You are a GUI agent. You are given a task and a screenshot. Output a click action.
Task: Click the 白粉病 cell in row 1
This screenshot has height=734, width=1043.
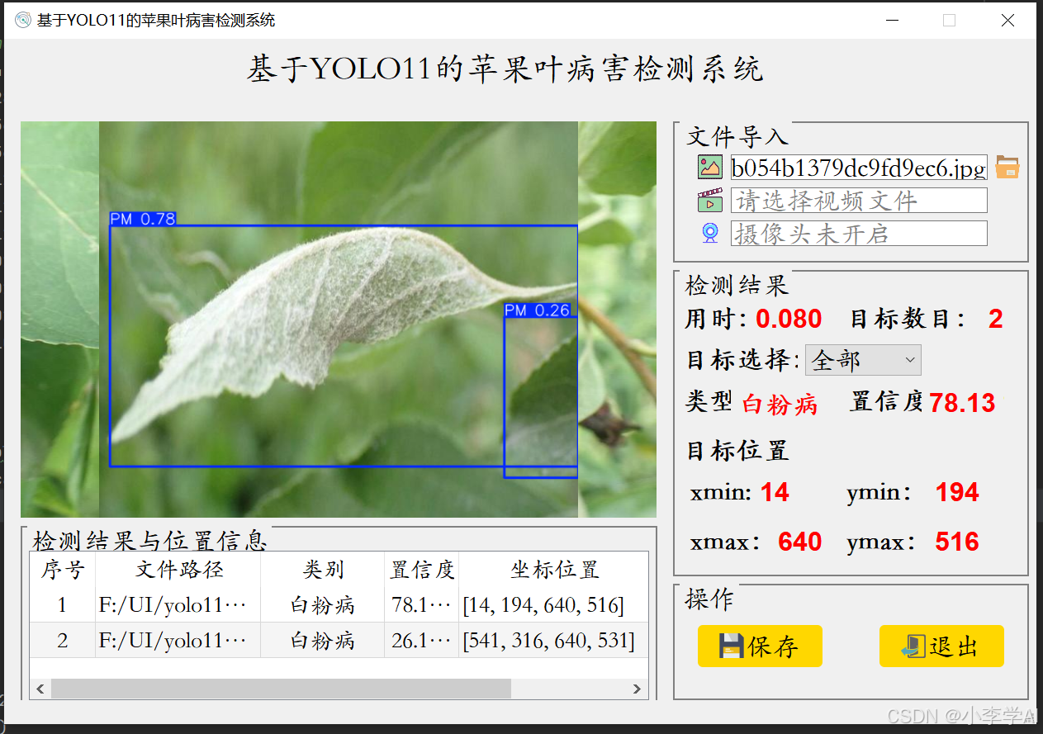tap(323, 605)
